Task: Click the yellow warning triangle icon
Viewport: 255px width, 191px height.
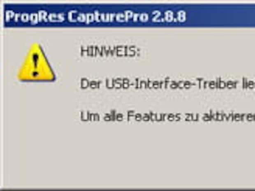Action: click(37, 62)
